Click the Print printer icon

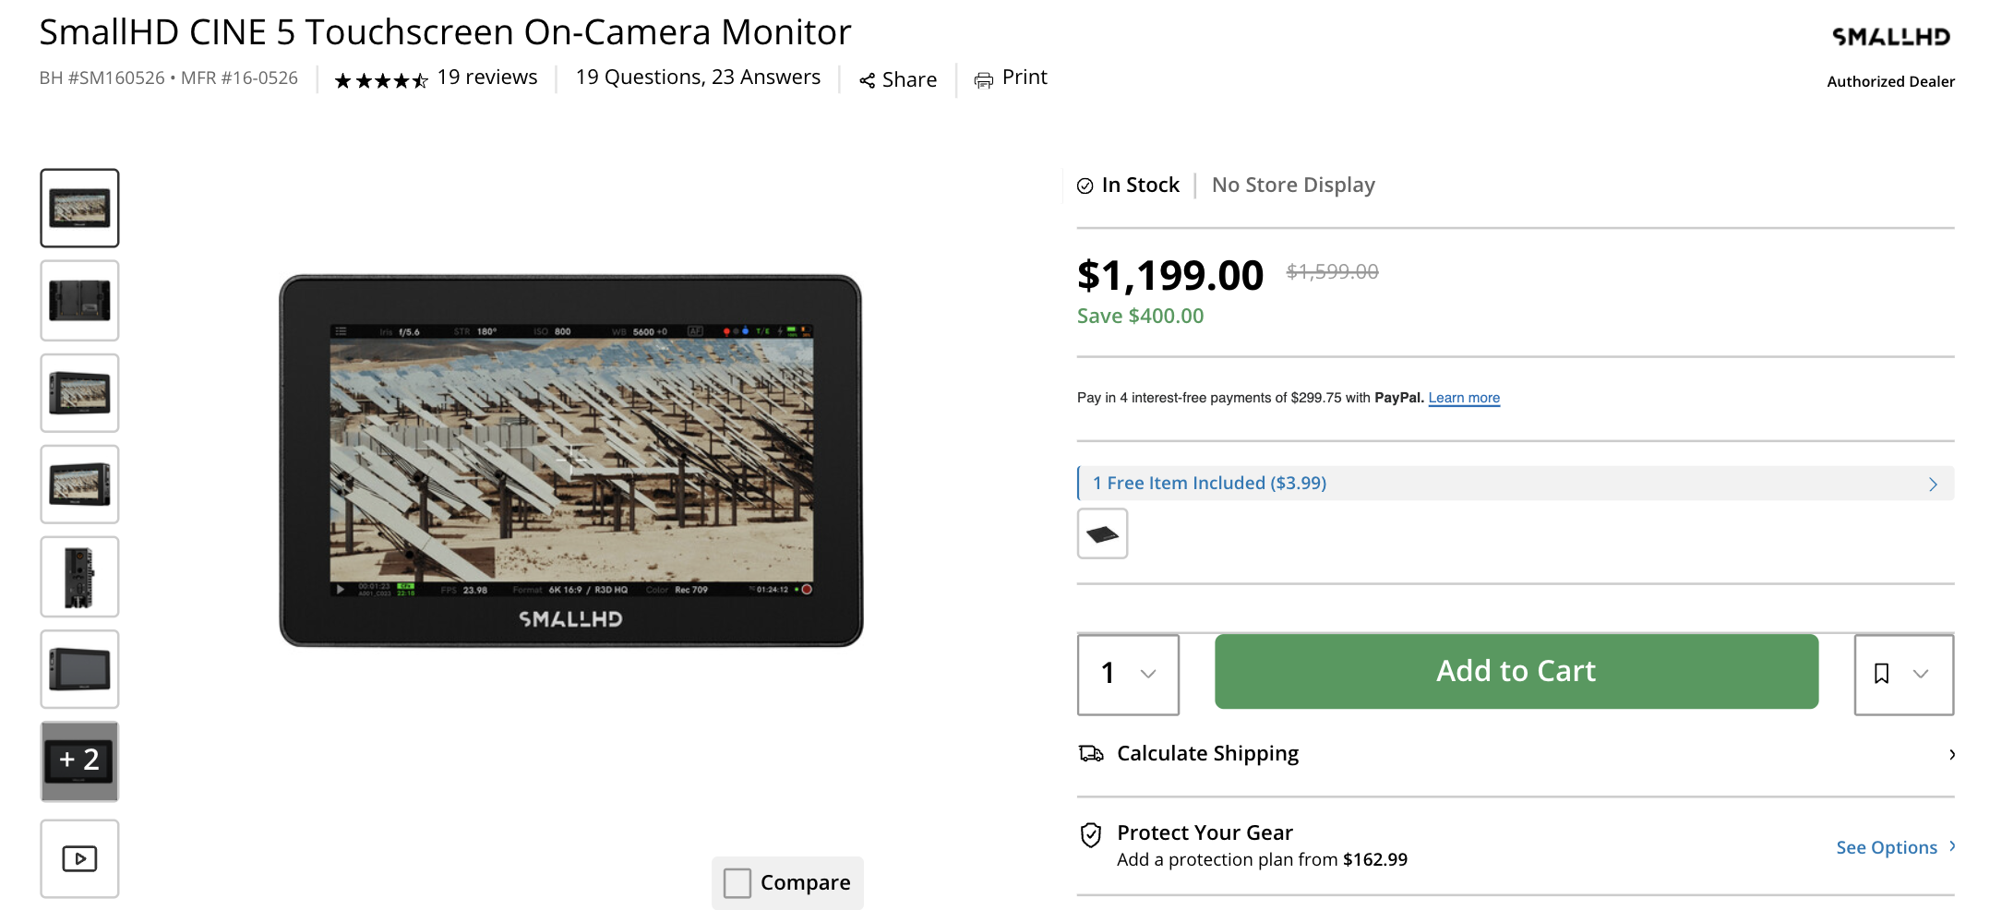coord(984,80)
